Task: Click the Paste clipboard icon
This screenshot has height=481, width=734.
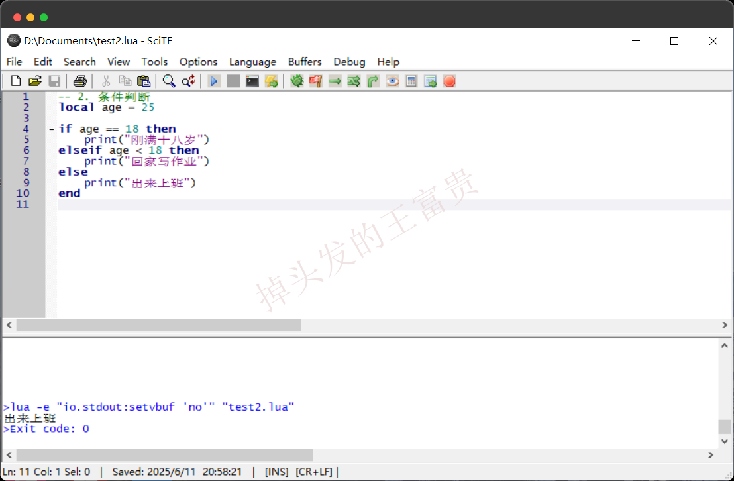Action: click(x=143, y=81)
